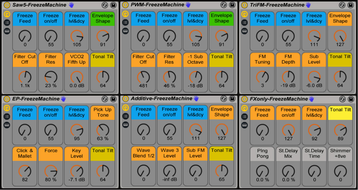Click the Saw5-FreezeMachine title bar name
358x190 pixels.
(39, 5)
